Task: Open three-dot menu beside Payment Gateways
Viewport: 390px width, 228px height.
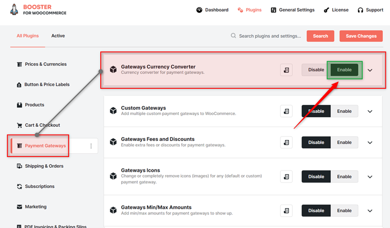Action: click(x=91, y=146)
